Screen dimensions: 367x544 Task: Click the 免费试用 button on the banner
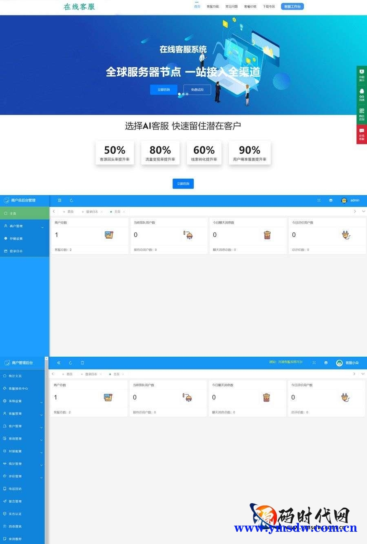pyautogui.click(x=197, y=89)
